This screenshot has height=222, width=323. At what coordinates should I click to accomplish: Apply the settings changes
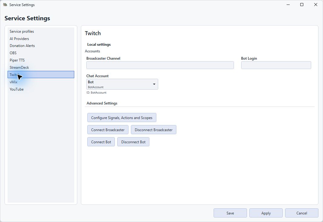266,213
